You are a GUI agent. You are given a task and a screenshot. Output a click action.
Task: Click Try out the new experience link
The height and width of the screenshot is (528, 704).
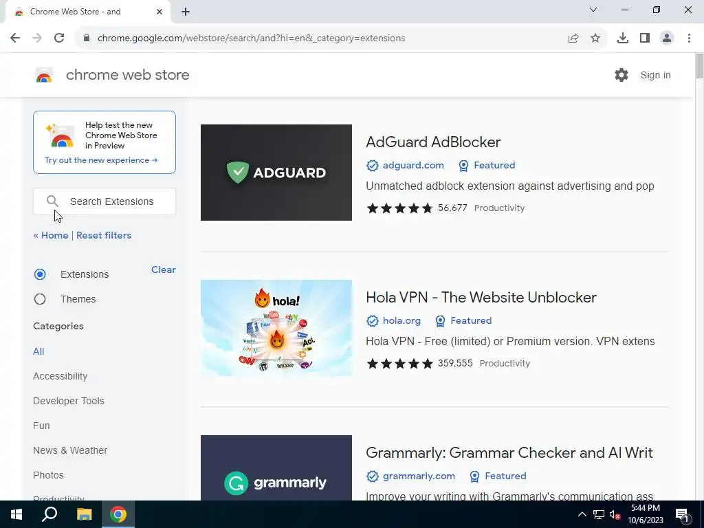[101, 160]
